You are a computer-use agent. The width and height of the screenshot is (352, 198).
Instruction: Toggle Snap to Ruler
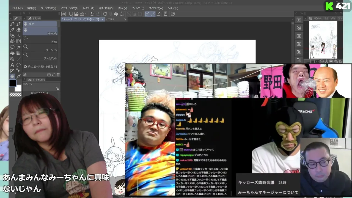pos(147,14)
